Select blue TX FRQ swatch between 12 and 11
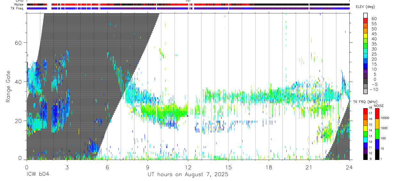Viewport: 393px width, 181px height. pyautogui.click(x=365, y=146)
